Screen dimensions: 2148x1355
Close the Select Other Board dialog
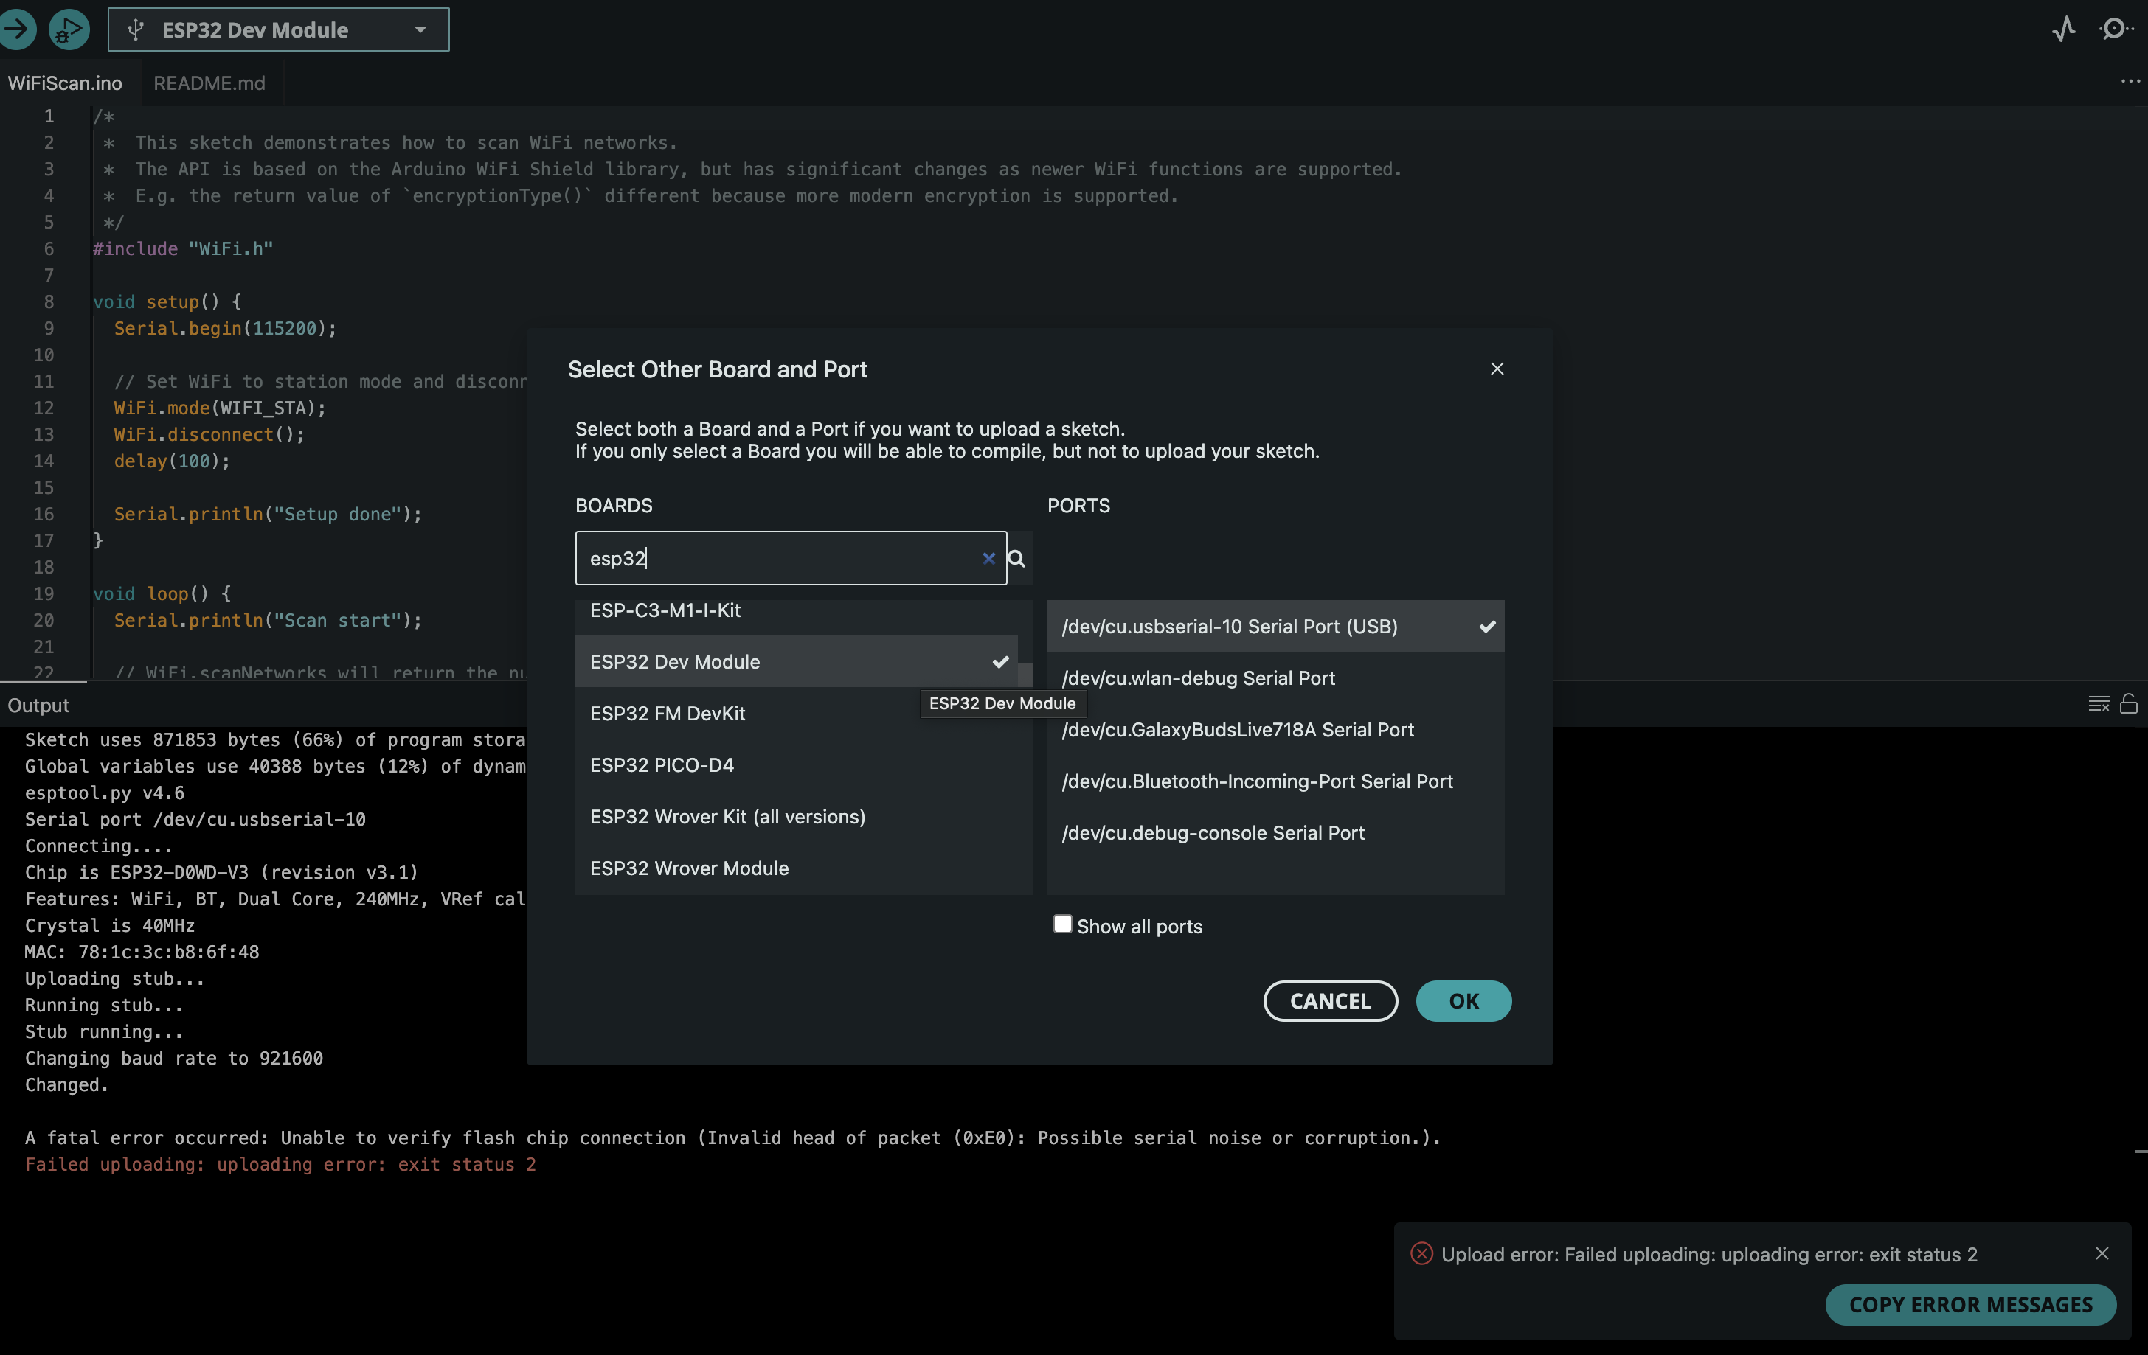[x=1497, y=369]
